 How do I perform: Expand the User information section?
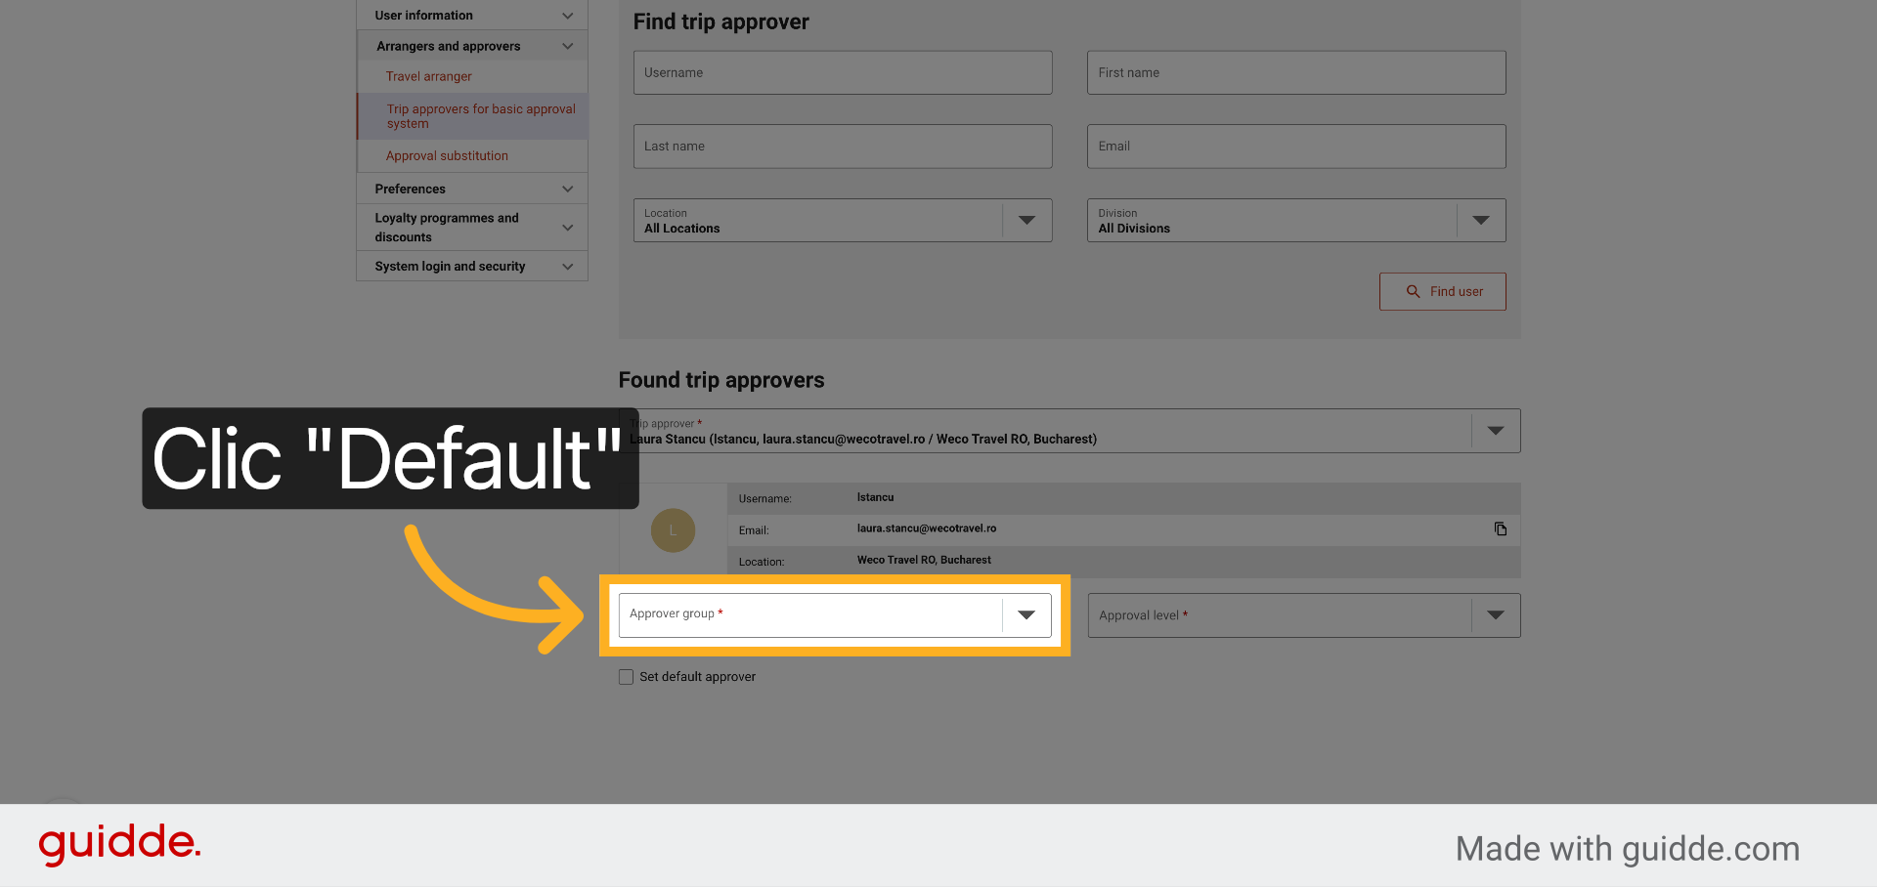click(472, 16)
